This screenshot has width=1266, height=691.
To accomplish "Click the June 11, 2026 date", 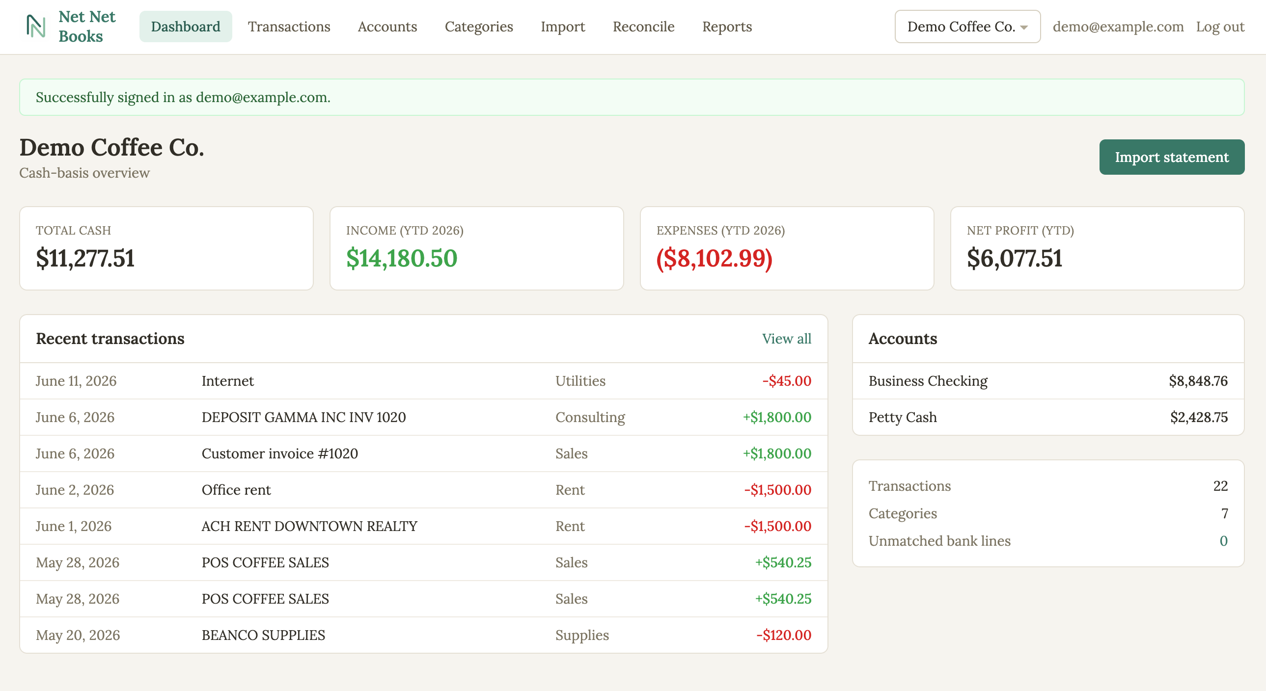I will (x=76, y=381).
